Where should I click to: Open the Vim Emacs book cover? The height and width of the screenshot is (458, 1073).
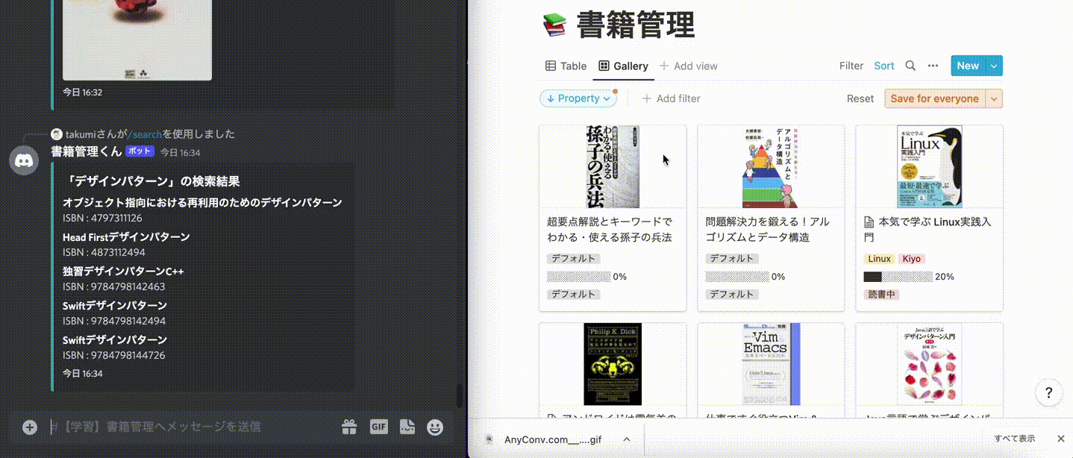[x=771, y=364]
